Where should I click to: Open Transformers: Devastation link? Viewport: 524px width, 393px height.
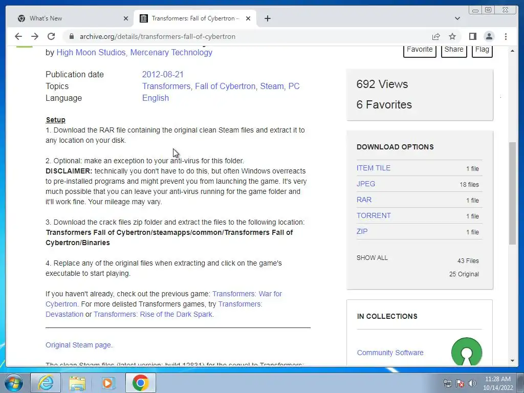[154, 309]
